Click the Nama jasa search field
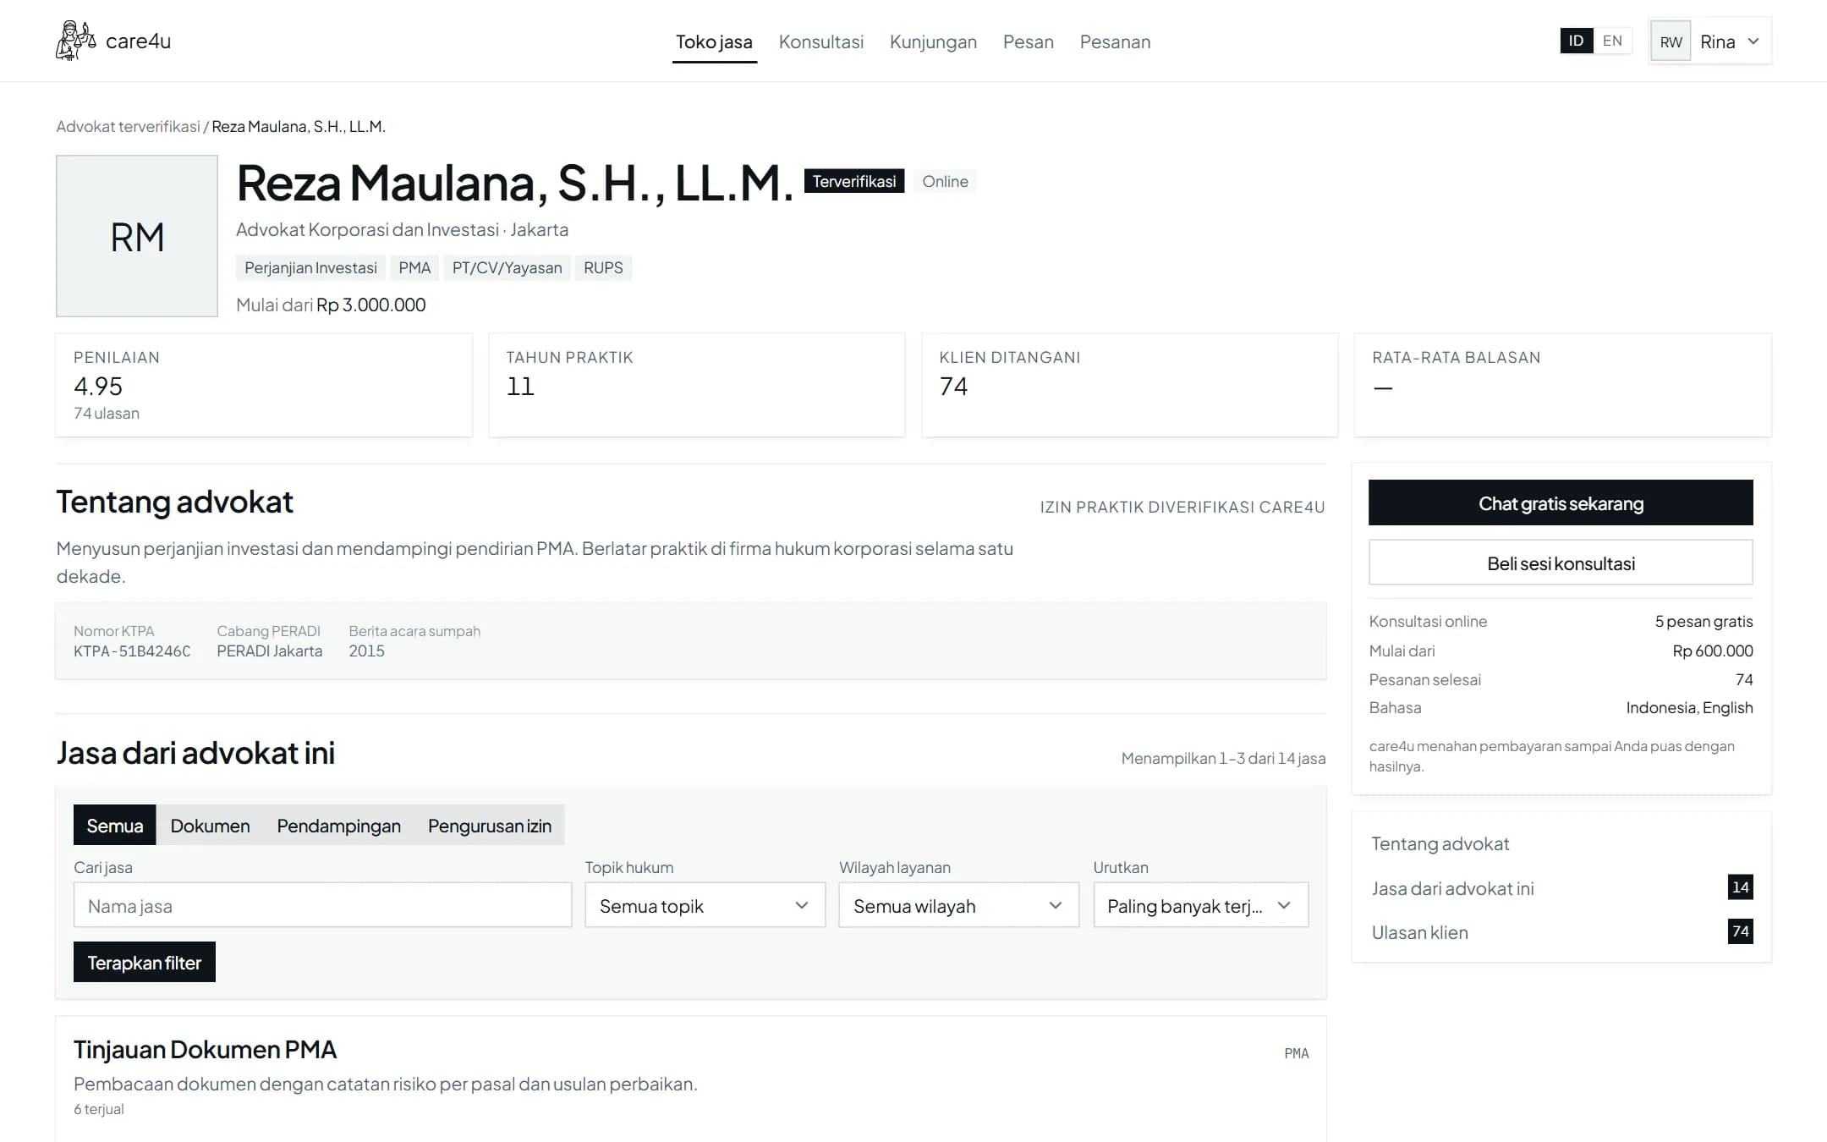The width and height of the screenshot is (1827, 1142). pyautogui.click(x=322, y=905)
